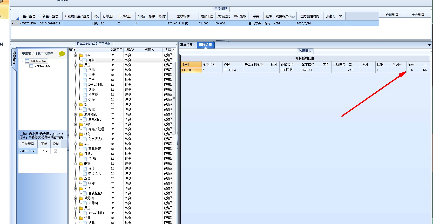Click the 沉金 folder icon
Image resolution: width=433 pixels, height=224 pixels.
[81, 179]
